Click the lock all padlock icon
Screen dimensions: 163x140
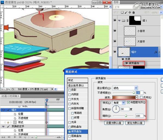point(134,13)
